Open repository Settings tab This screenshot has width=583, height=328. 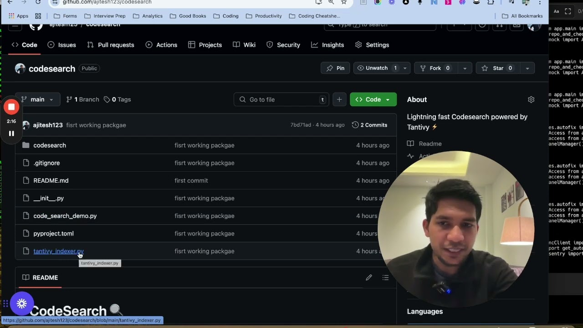pos(372,45)
